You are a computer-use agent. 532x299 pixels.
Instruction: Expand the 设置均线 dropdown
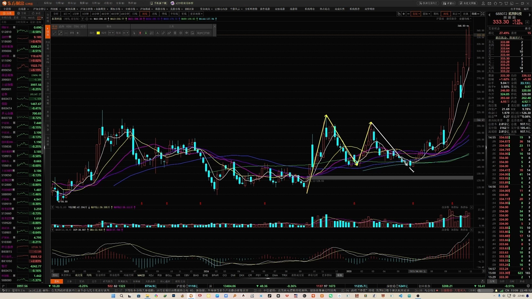[465, 19]
